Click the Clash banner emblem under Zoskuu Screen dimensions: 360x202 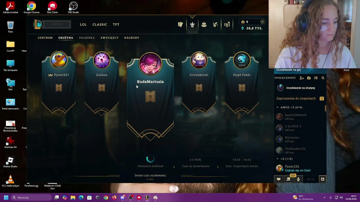[102, 88]
